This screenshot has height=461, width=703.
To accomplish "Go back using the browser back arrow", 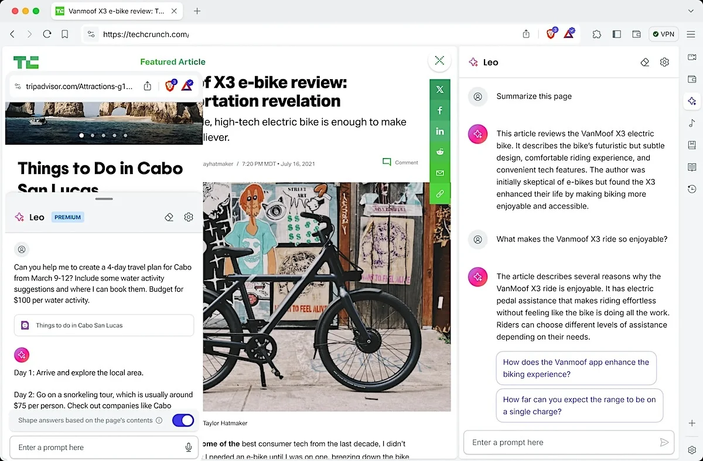I will click(12, 34).
